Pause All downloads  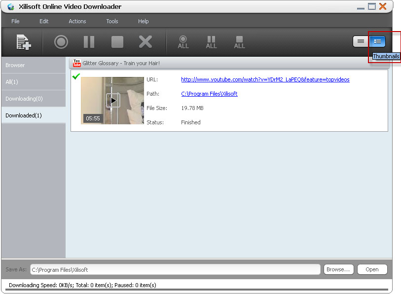[211, 42]
